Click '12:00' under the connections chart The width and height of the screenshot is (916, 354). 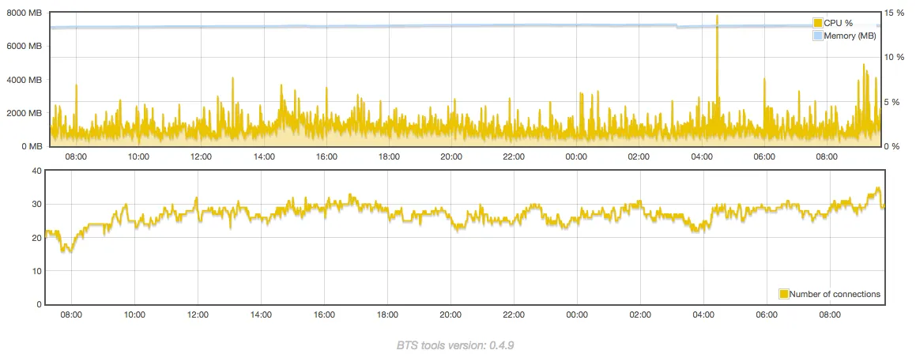click(x=198, y=314)
